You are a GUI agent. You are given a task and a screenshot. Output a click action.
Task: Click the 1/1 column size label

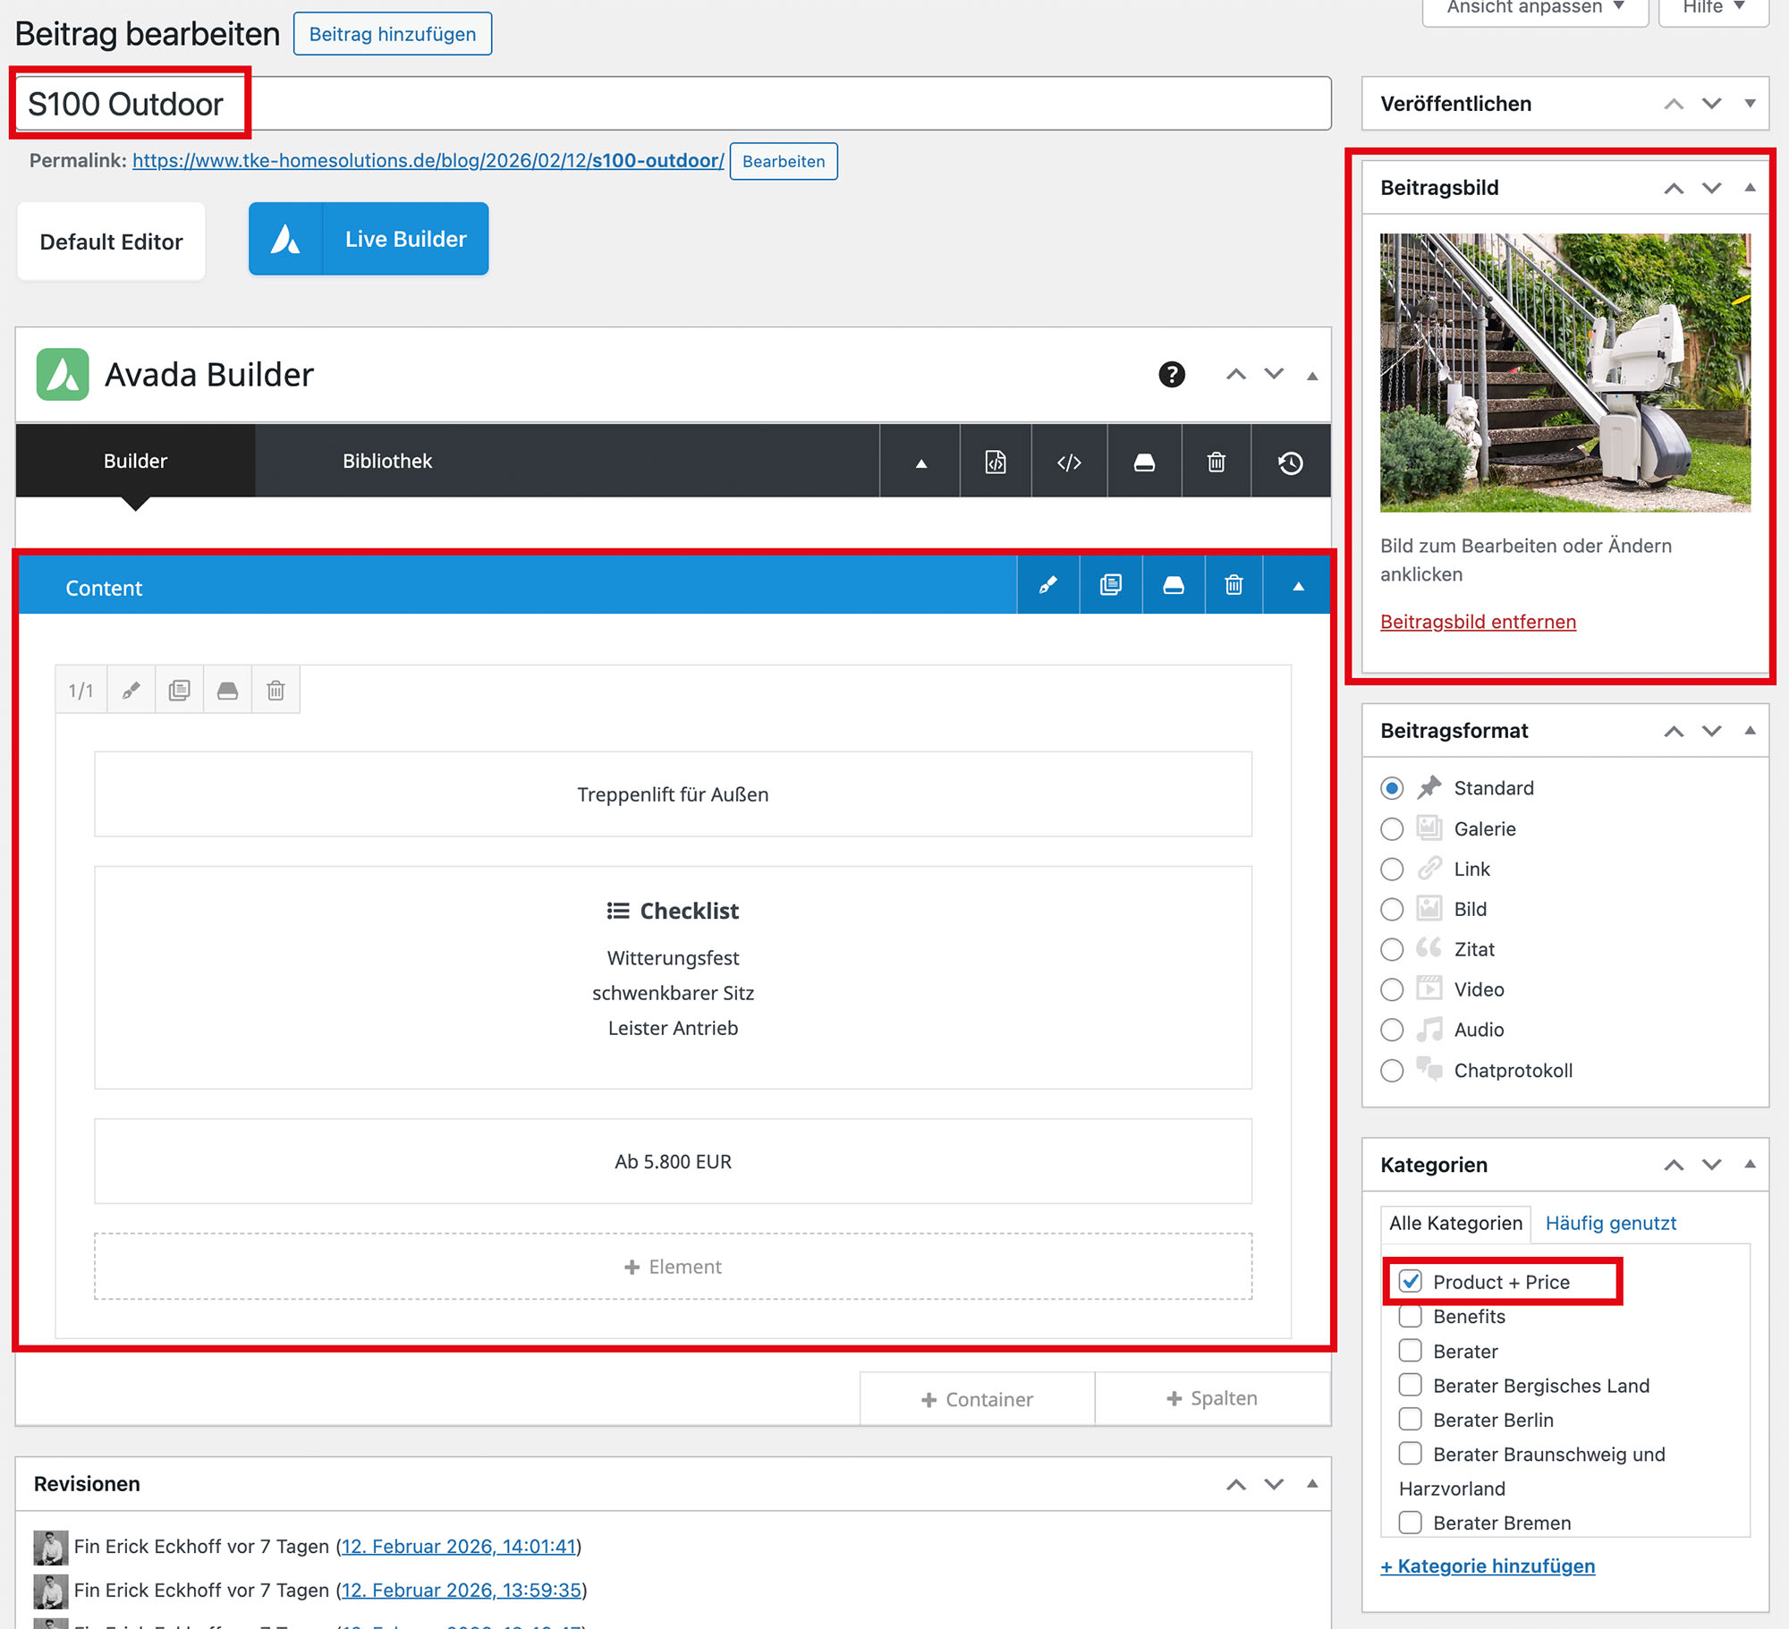tap(81, 690)
